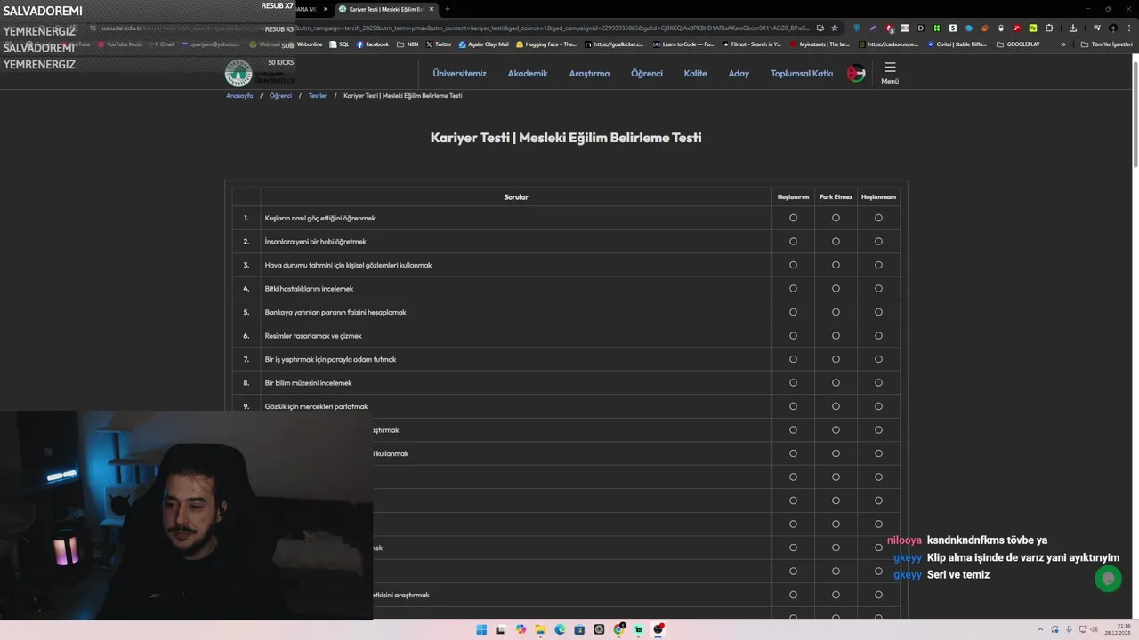The width and height of the screenshot is (1139, 640).
Task: Open the Filmot Search bookmark
Action: [x=752, y=44]
